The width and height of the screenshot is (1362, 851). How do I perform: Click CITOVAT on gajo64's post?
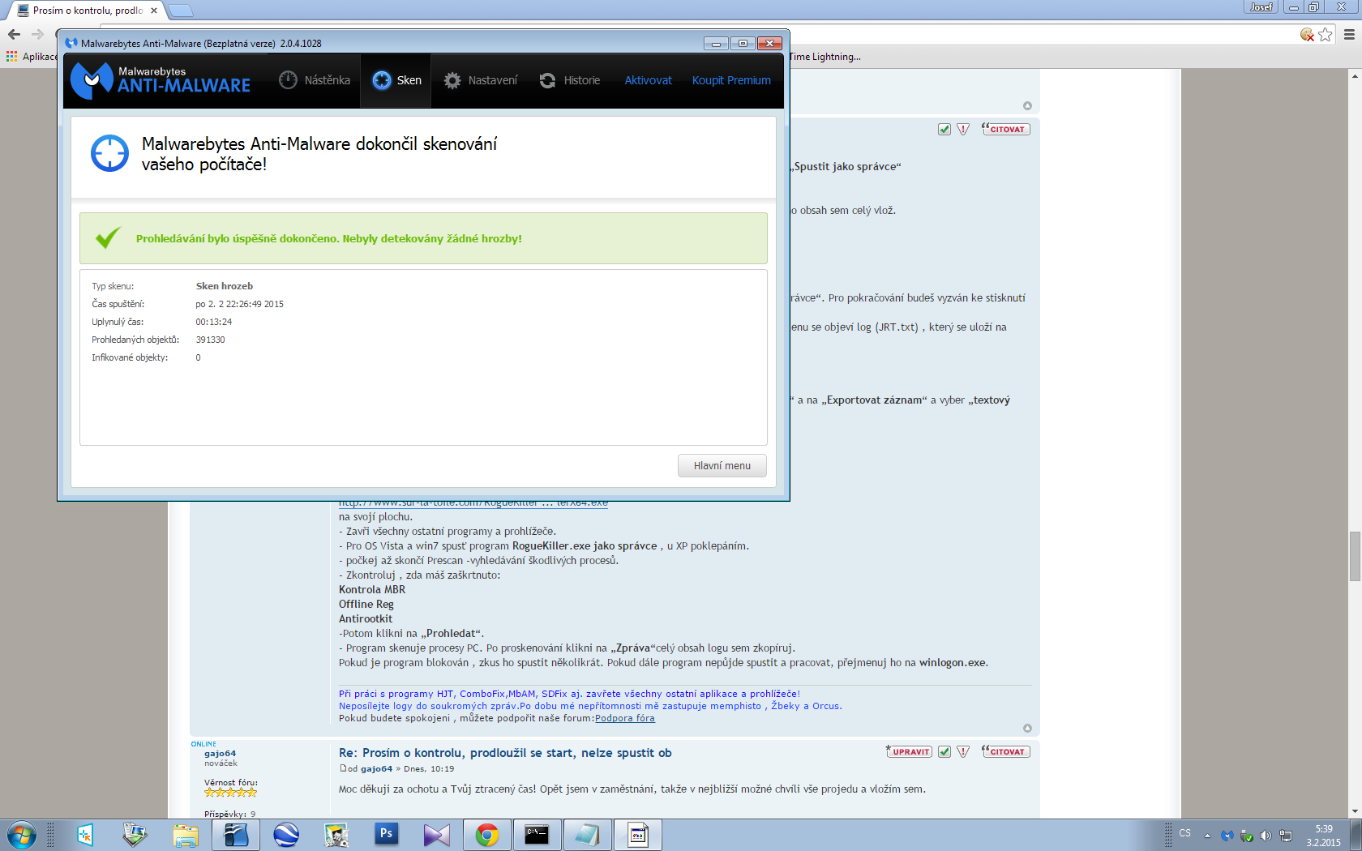(1005, 751)
